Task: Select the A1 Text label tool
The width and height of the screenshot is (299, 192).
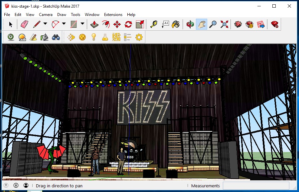Action: [165, 24]
